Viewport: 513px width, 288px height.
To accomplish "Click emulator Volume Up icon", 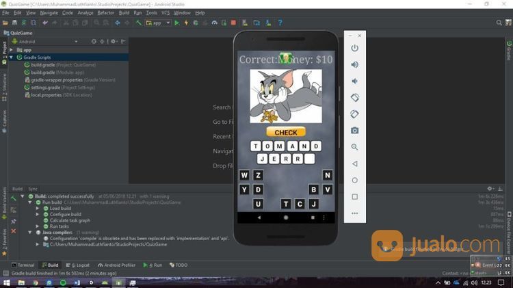I will click(354, 64).
